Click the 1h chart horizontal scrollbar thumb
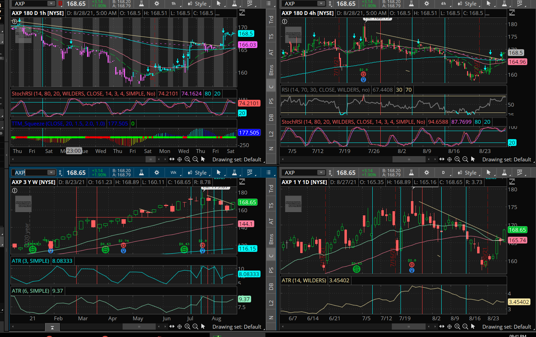Image resolution: width=536 pixels, height=337 pixels. click(150, 159)
